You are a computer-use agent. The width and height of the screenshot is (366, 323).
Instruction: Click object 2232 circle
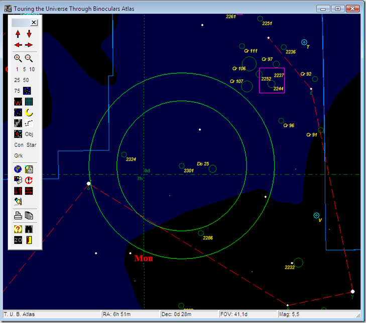tap(298, 263)
